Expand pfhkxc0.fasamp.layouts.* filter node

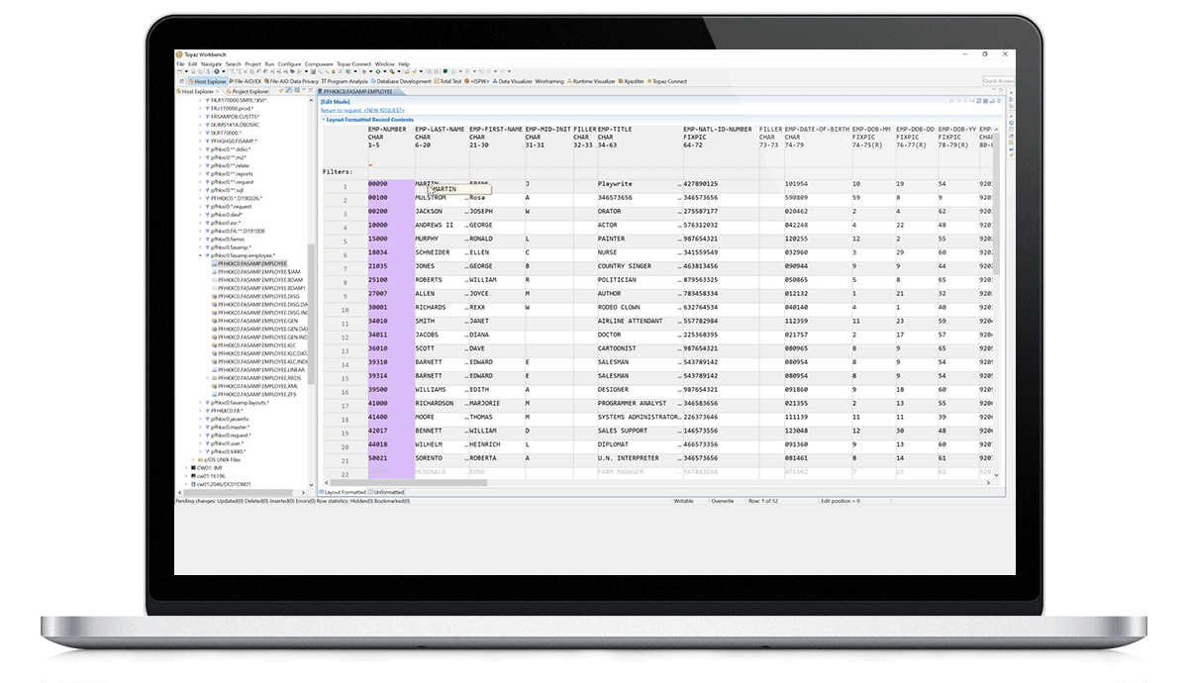(x=201, y=403)
